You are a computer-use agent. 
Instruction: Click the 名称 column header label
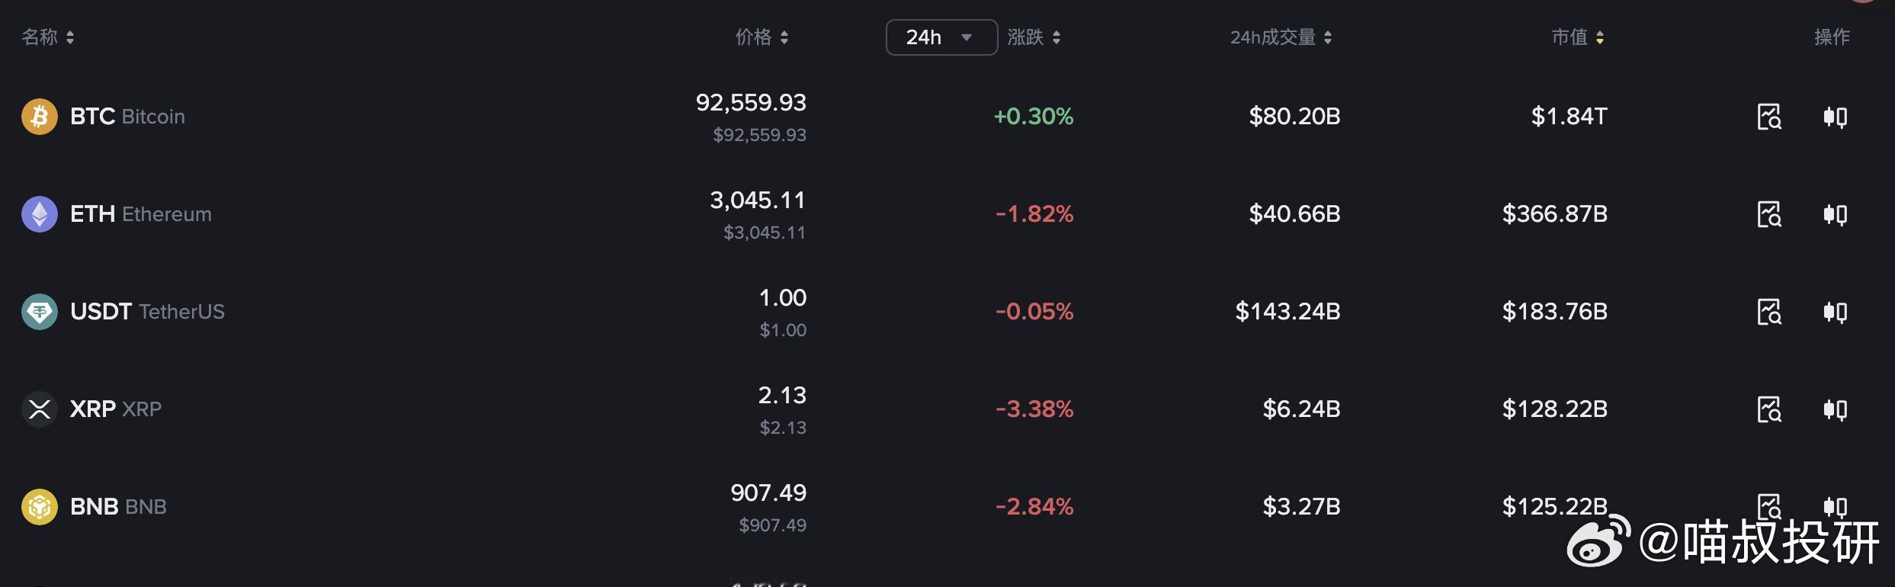click(38, 37)
